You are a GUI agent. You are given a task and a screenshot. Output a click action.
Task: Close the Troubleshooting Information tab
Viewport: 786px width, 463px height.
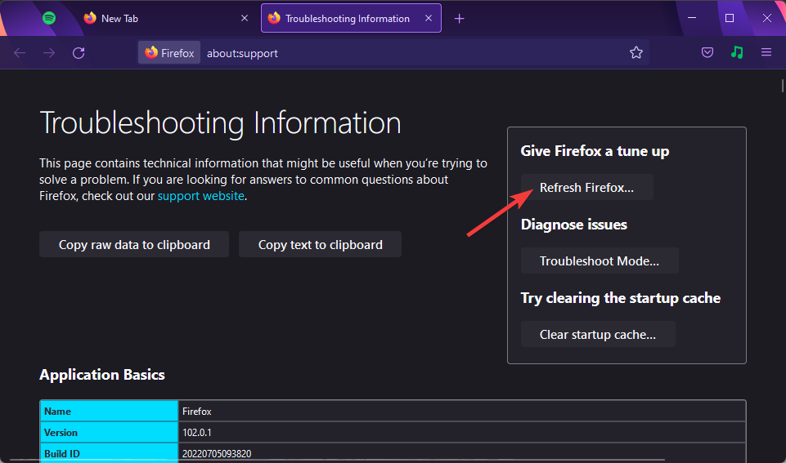[x=429, y=19]
